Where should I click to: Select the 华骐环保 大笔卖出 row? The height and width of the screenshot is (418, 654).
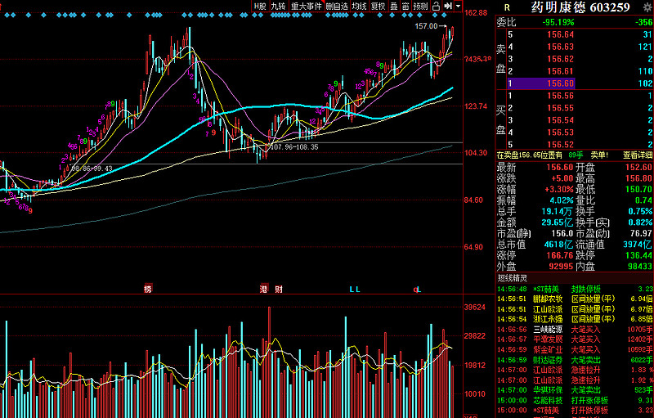(x=575, y=390)
